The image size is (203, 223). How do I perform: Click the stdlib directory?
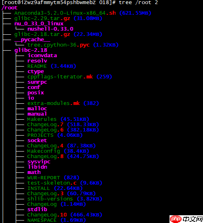(37, 210)
